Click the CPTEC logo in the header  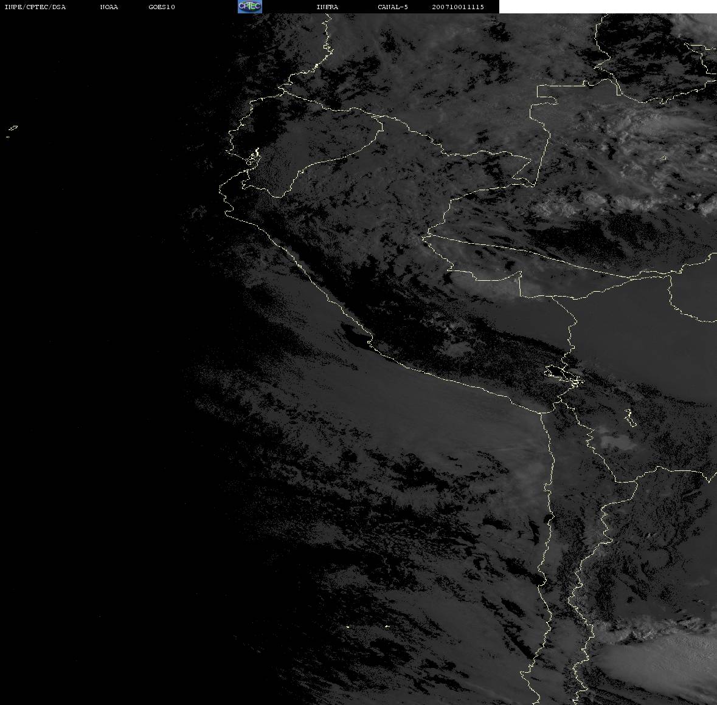pos(250,7)
